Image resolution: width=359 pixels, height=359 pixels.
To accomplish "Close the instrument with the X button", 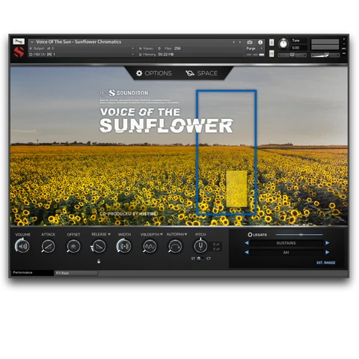I will click(344, 39).
